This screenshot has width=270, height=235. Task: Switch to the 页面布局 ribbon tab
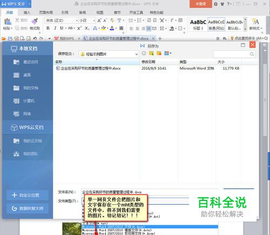[46, 12]
